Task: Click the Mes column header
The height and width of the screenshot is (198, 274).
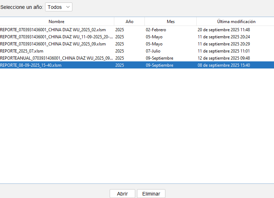Action: click(170, 22)
